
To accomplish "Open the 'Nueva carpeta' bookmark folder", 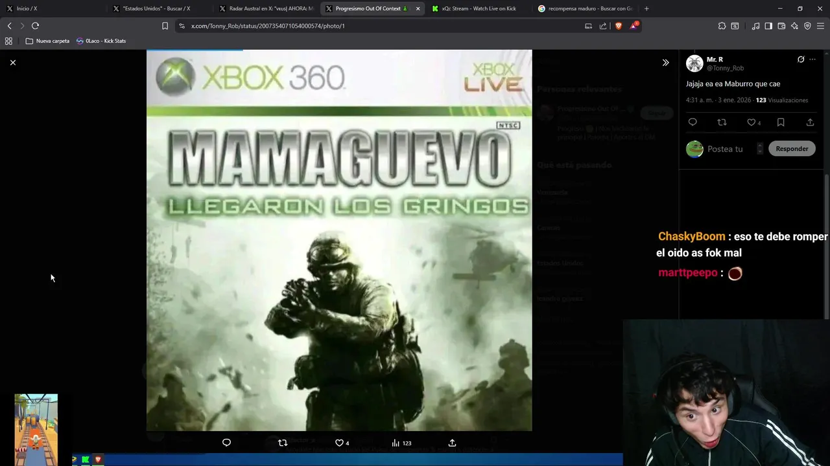I will click(x=47, y=41).
